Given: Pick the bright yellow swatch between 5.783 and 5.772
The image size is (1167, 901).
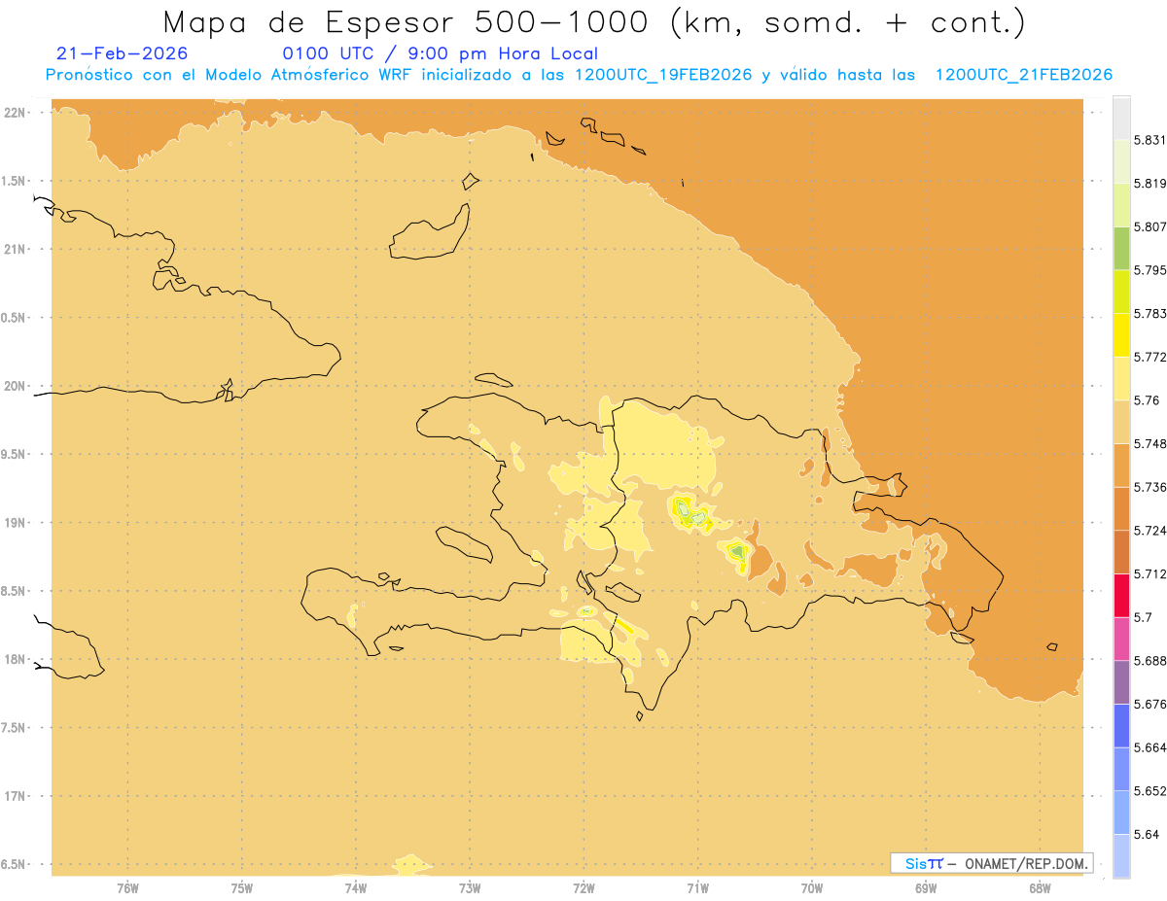Looking at the screenshot, I should point(1121,334).
